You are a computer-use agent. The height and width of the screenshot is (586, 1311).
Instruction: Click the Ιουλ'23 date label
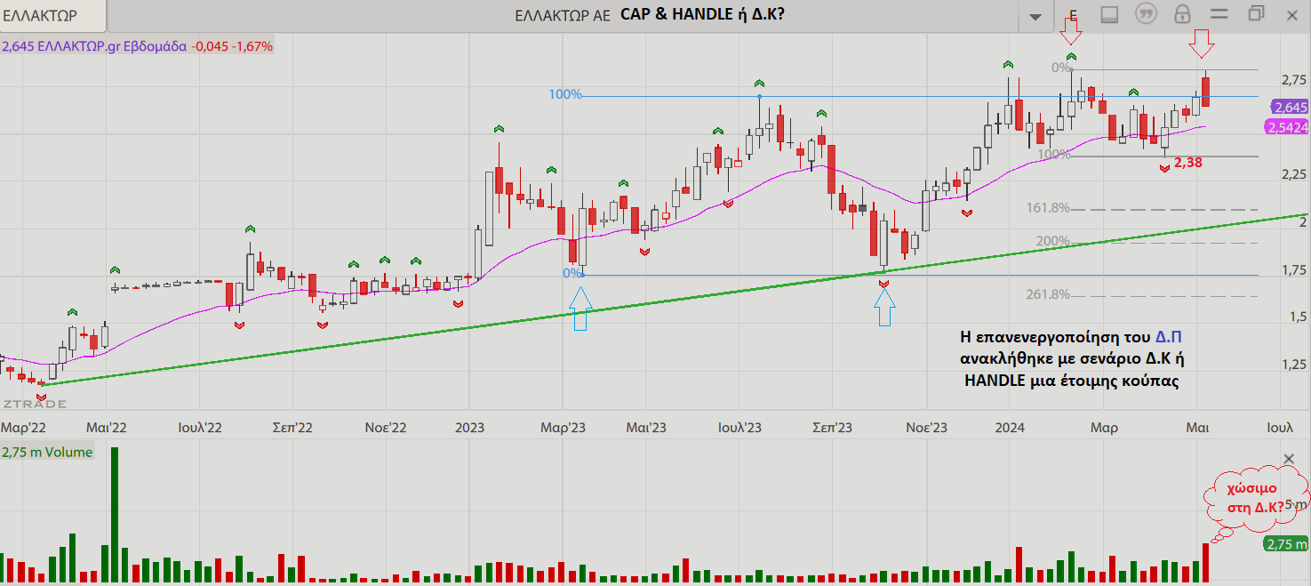pos(739,428)
